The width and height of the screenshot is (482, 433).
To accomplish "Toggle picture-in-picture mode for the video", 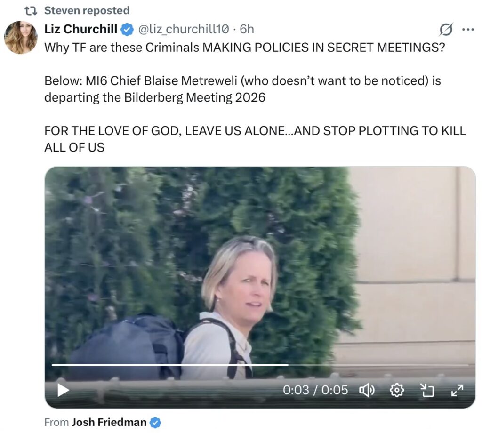I will pos(426,390).
